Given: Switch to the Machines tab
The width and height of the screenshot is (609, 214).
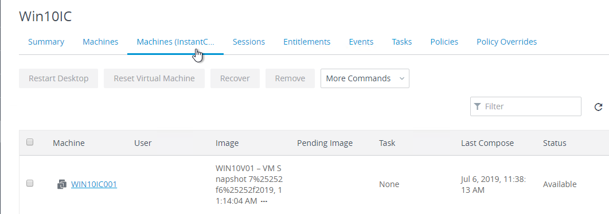Looking at the screenshot, I should coord(100,42).
